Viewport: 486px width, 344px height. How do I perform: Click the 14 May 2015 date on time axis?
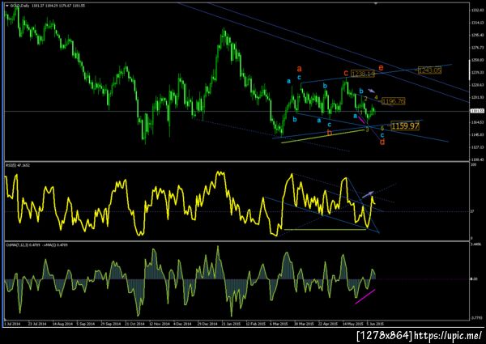point(353,324)
